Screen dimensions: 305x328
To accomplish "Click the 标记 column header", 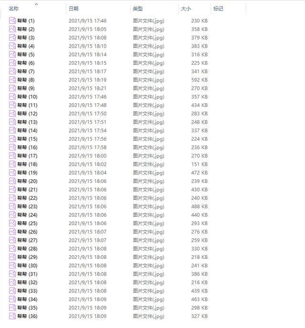I will [x=218, y=9].
